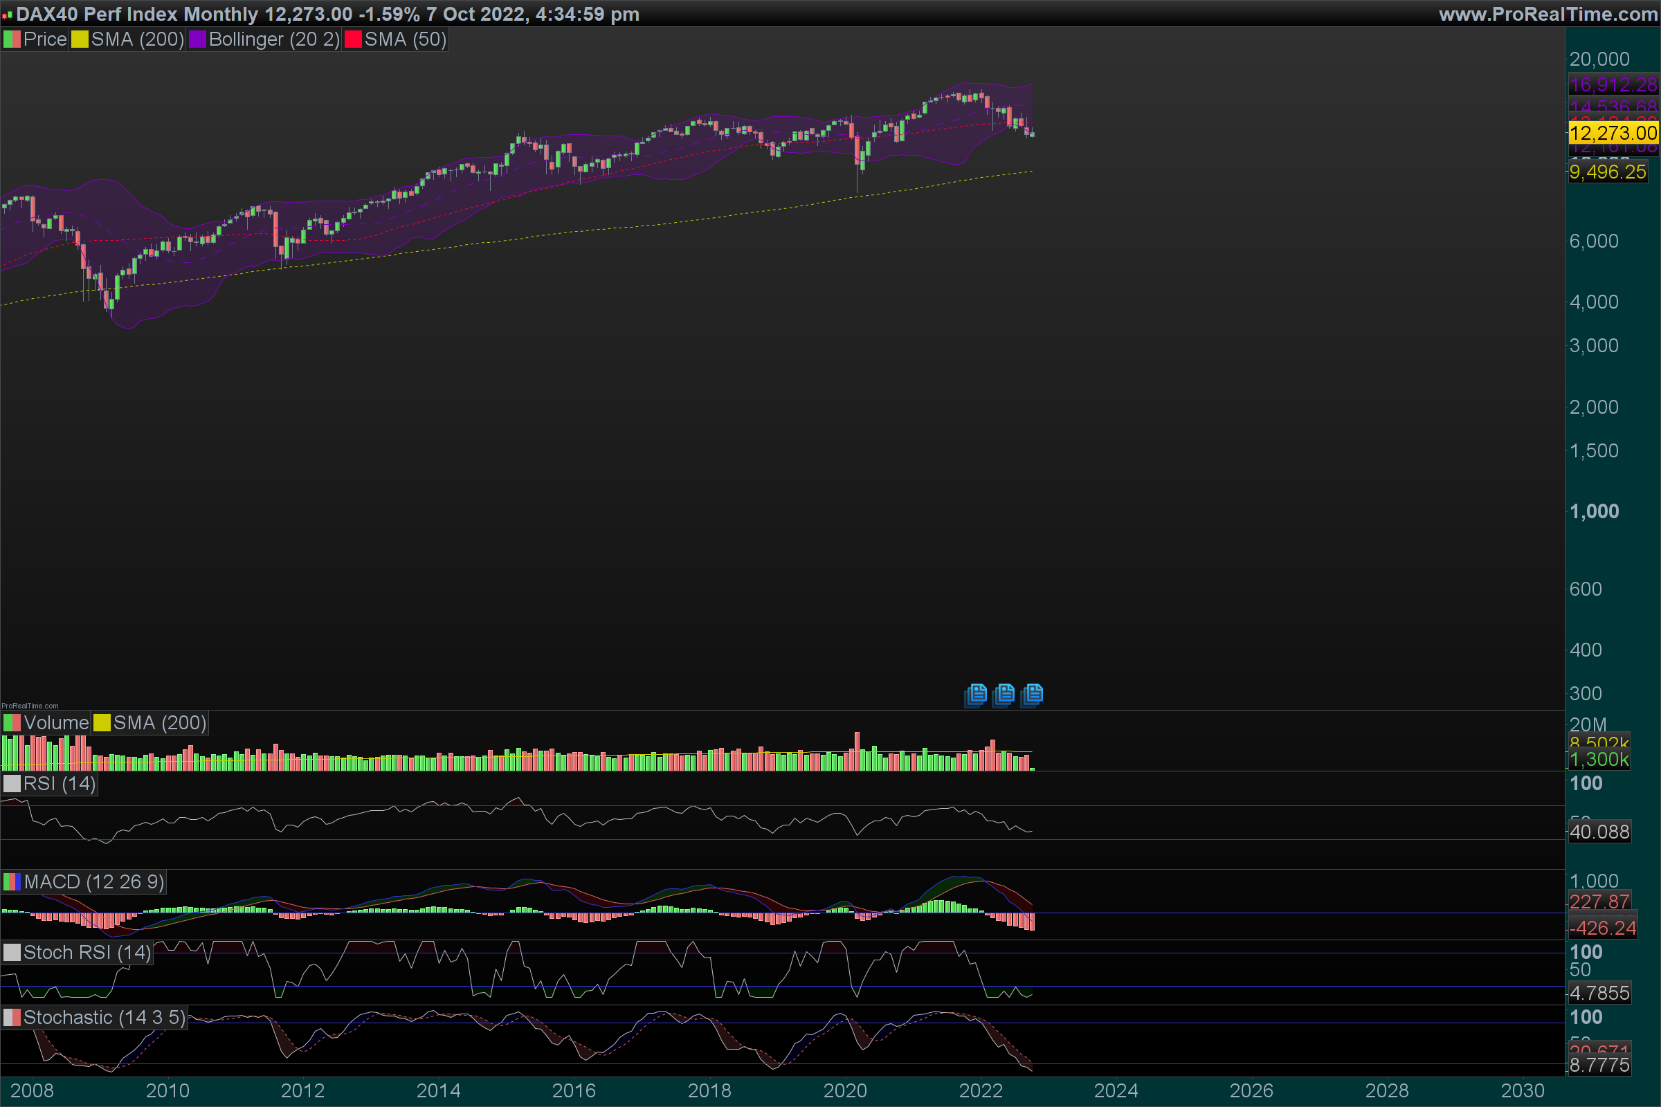1661x1107 pixels.
Task: Click the purple Bollinger (20 2) swatch
Action: pyautogui.click(x=197, y=39)
